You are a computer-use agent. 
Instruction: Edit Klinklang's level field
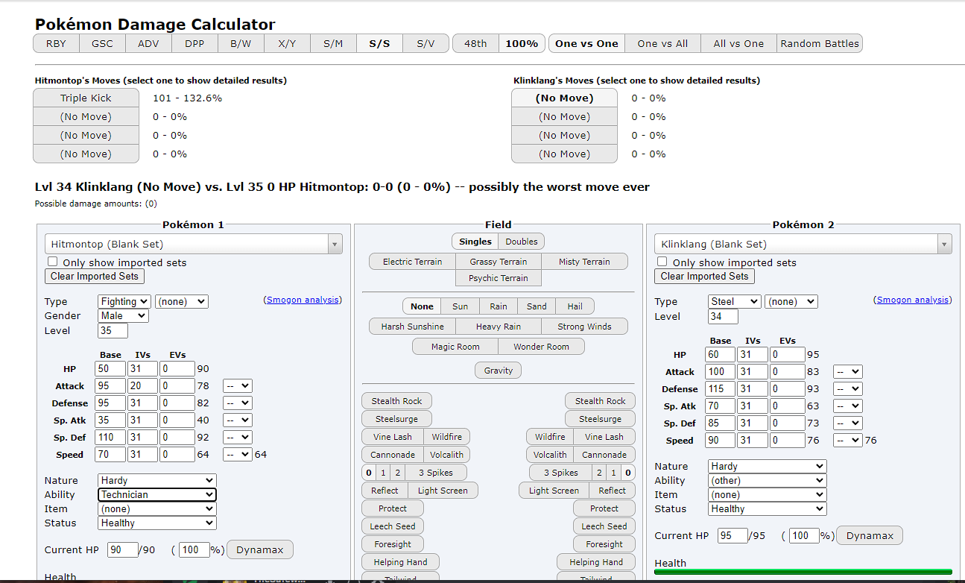coord(723,316)
